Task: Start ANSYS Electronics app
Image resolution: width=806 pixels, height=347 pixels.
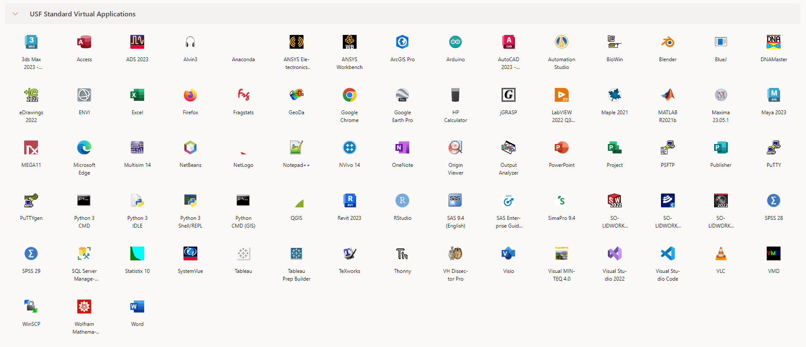Action: coord(297,42)
